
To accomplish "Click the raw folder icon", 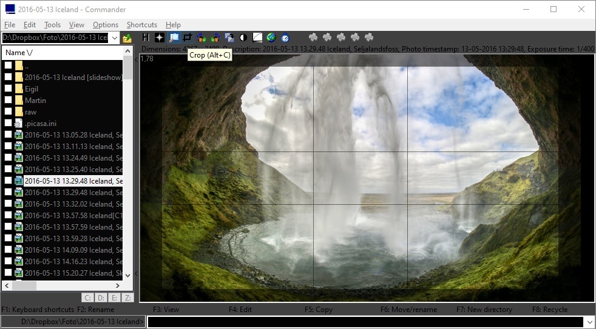I will click(x=19, y=112).
